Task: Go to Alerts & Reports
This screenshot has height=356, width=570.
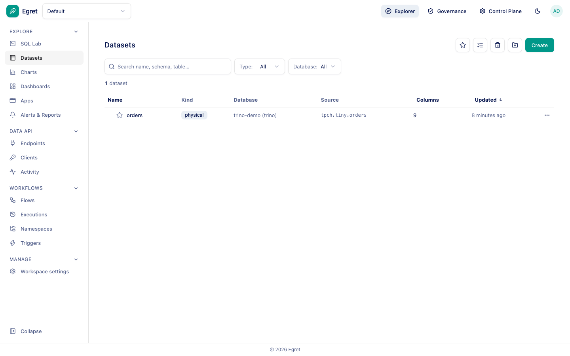Action: (x=44, y=115)
